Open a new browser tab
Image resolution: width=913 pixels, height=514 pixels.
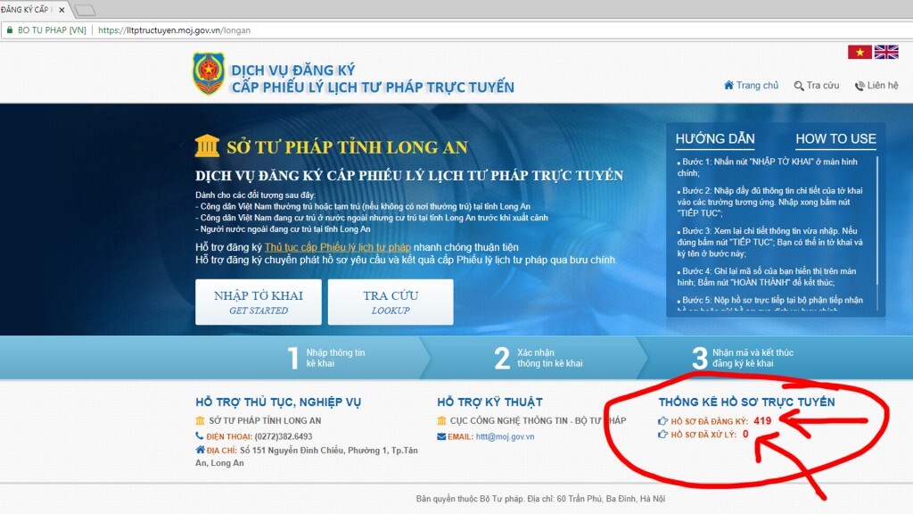tap(85, 10)
